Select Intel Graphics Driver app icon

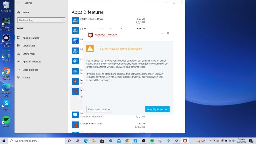click(75, 20)
